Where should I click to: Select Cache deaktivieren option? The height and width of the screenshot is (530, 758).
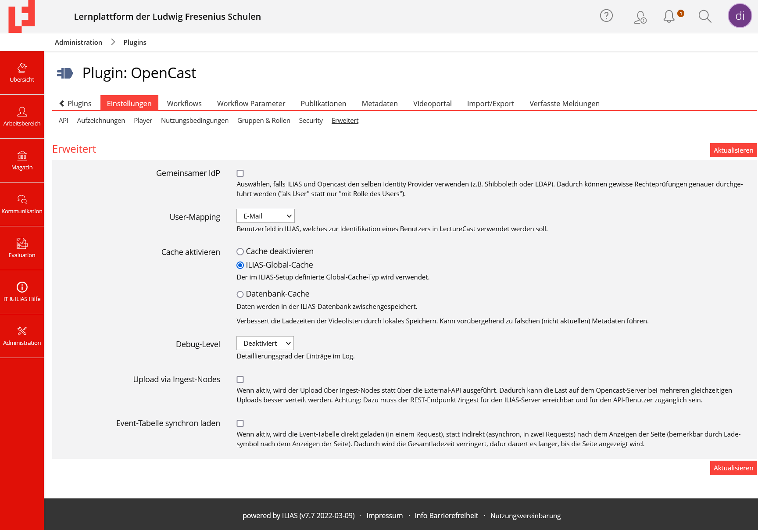pyautogui.click(x=240, y=252)
